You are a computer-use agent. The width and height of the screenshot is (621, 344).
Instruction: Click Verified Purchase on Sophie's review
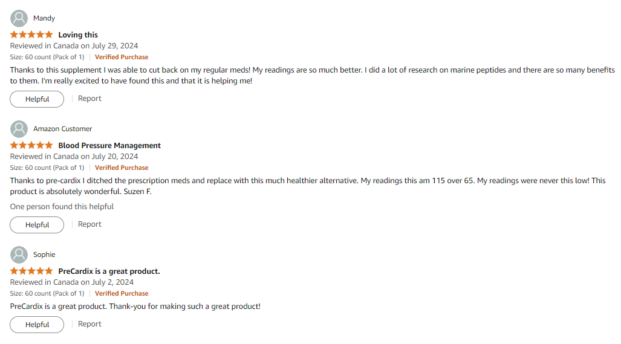[122, 293]
